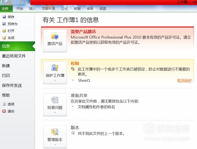
Task: Switch to the 页面布局 (Page Layout) tab
Action: coord(48,9)
